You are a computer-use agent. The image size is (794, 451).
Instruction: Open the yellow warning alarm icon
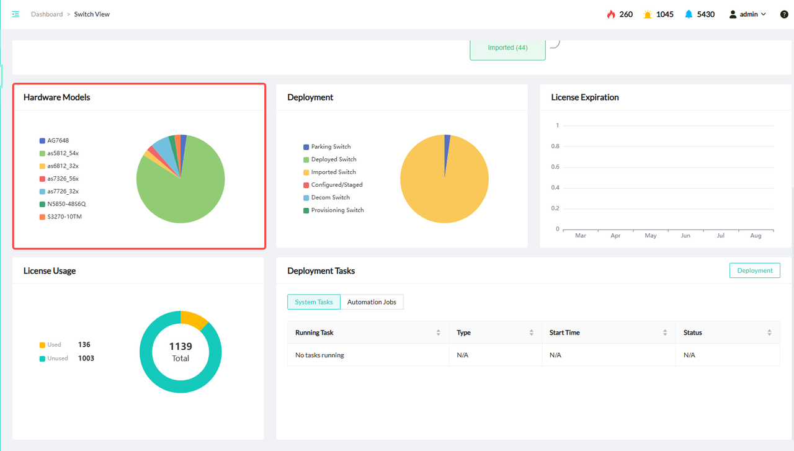tap(648, 14)
